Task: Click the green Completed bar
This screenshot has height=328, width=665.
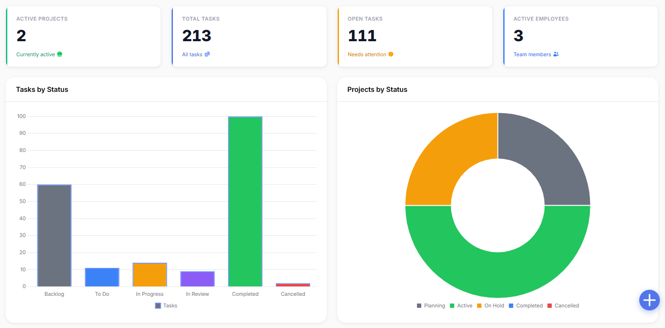Action: (245, 201)
